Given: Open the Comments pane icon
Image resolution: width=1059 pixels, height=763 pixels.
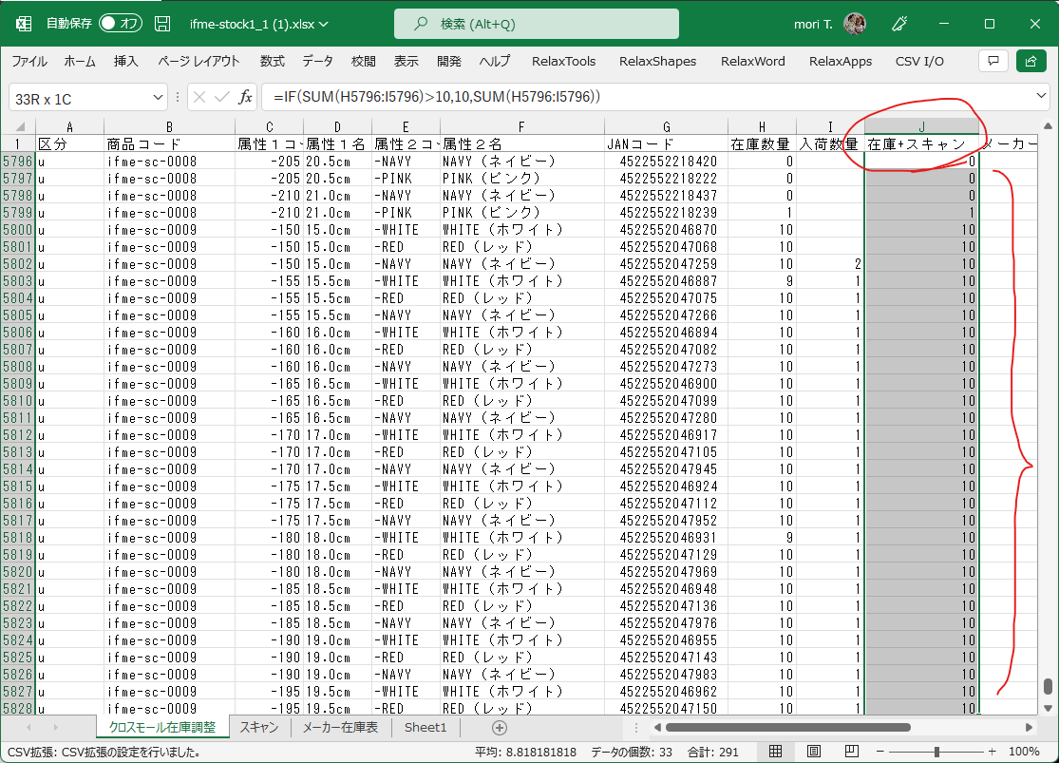Looking at the screenshot, I should [x=993, y=61].
